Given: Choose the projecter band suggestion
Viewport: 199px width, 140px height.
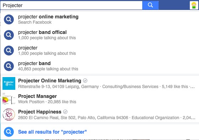Looking at the screenshot, I should tap(99, 66).
